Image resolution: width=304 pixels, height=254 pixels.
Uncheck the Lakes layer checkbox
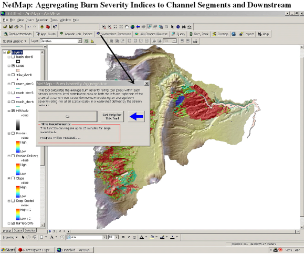coord(13,66)
